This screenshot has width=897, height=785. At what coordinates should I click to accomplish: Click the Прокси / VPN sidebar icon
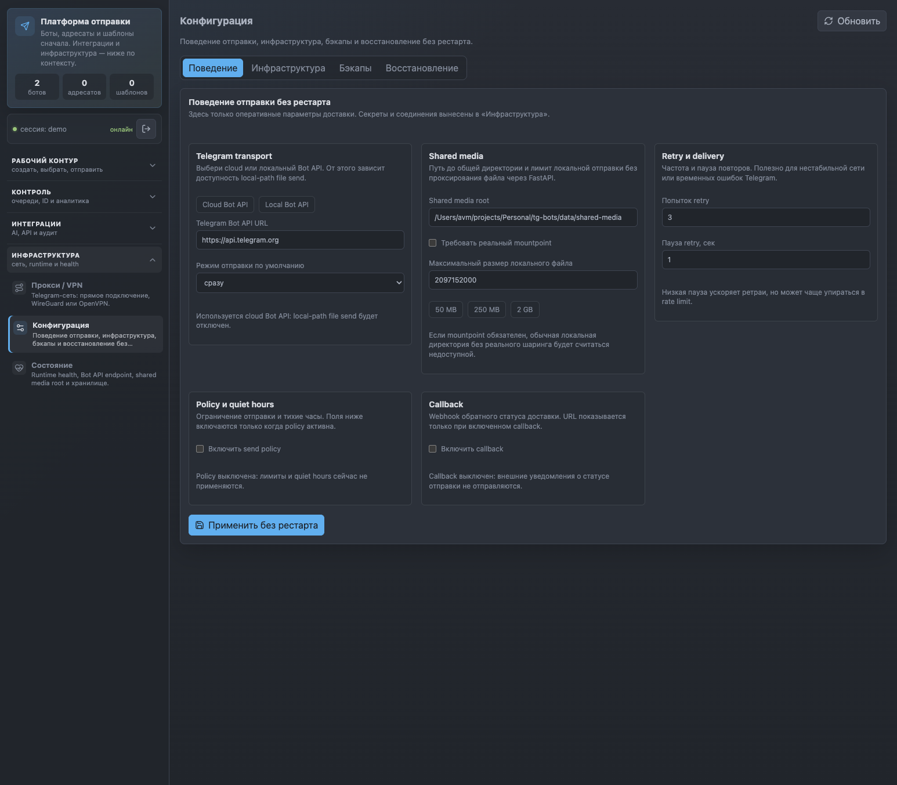(19, 288)
